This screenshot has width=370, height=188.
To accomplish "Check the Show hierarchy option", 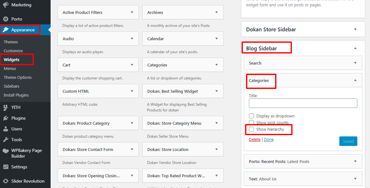I will point(251,129).
